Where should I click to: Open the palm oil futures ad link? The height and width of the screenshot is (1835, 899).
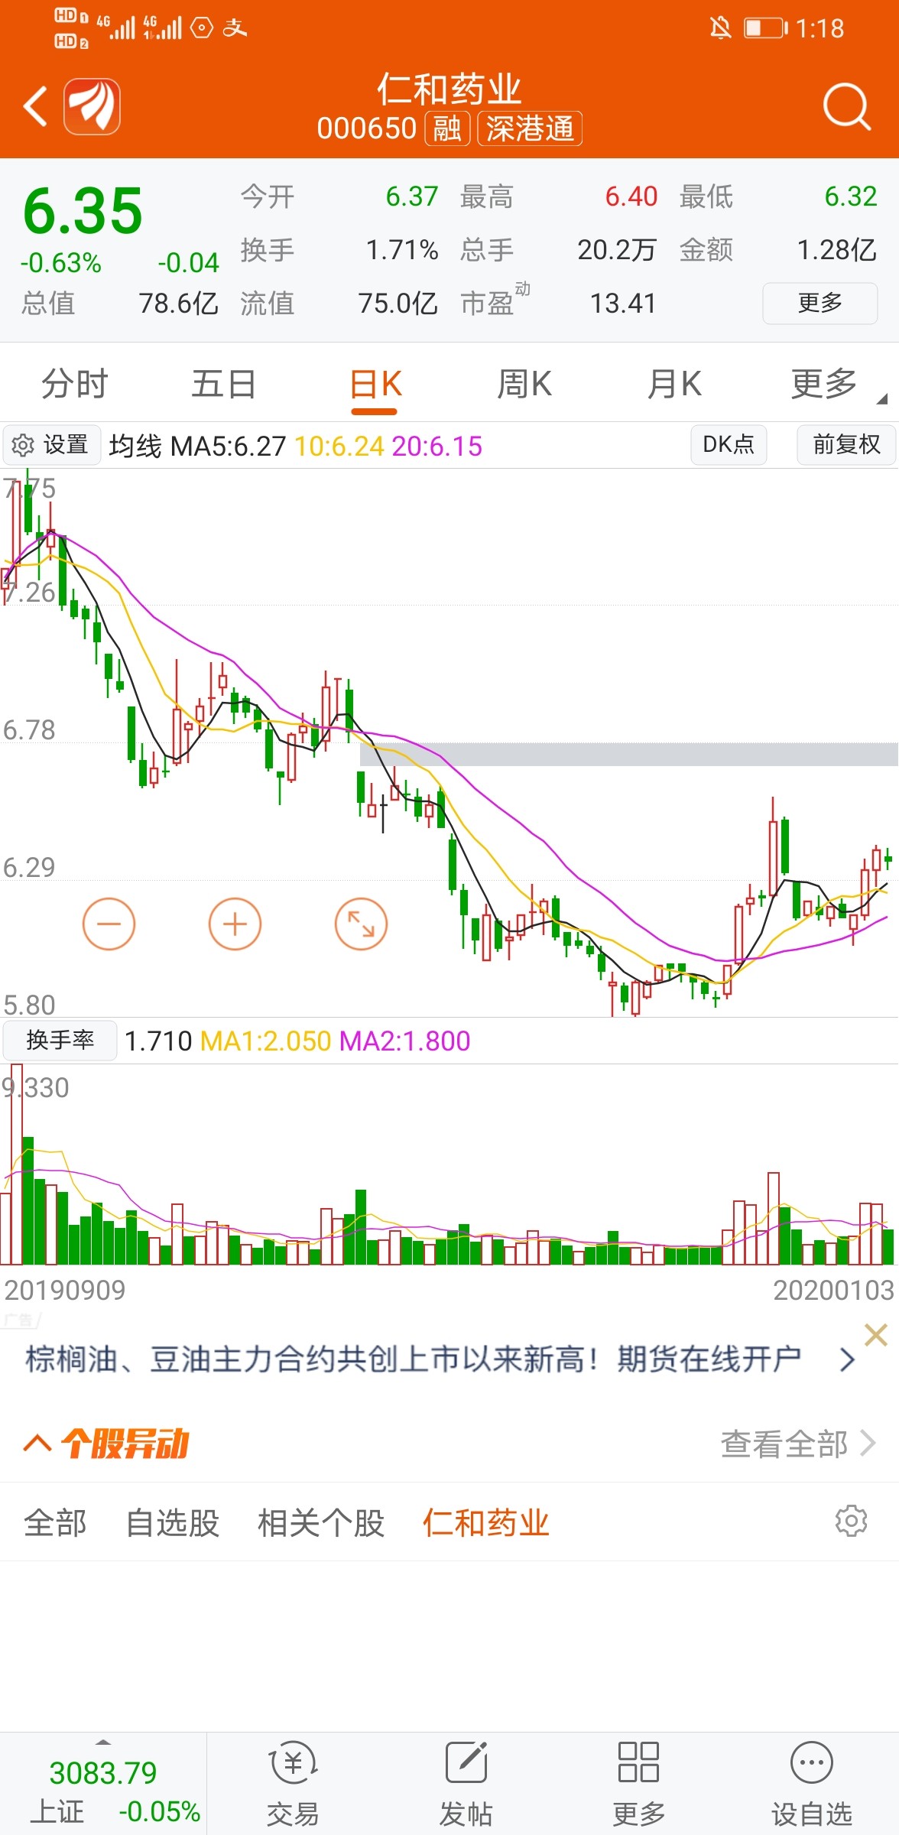click(413, 1359)
